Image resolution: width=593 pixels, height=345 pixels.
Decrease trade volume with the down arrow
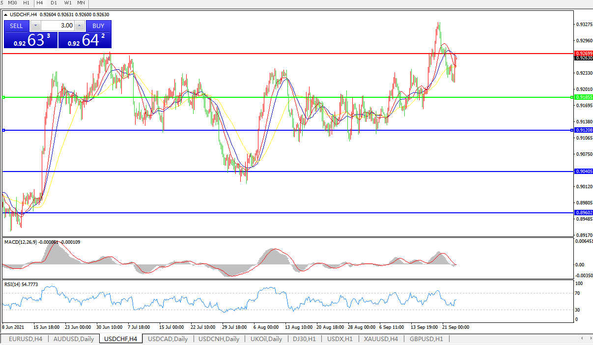36,26
